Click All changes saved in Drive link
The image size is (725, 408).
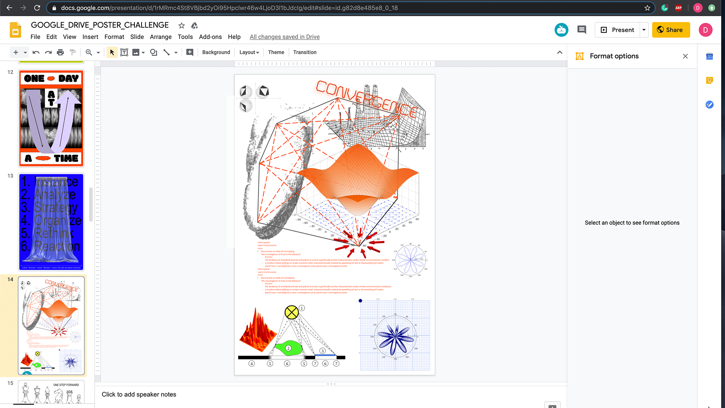pos(285,37)
